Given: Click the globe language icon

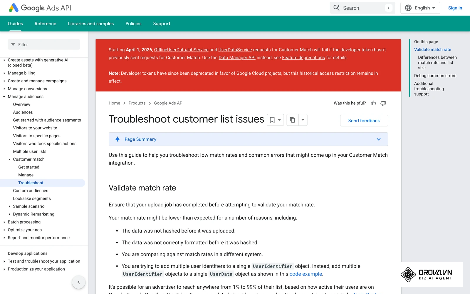Looking at the screenshot, I should click(x=408, y=8).
